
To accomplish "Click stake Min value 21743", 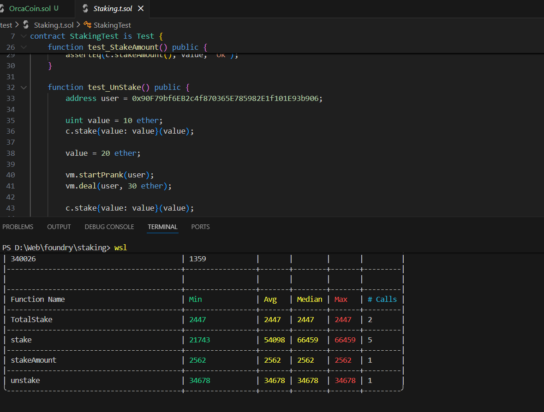I will pyautogui.click(x=199, y=340).
